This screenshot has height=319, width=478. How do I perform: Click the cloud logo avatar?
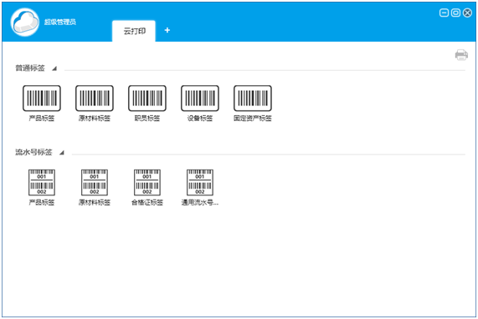coord(25,22)
